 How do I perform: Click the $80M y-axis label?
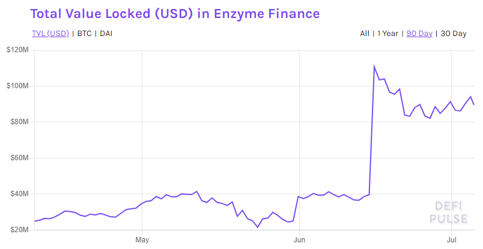pyautogui.click(x=18, y=122)
